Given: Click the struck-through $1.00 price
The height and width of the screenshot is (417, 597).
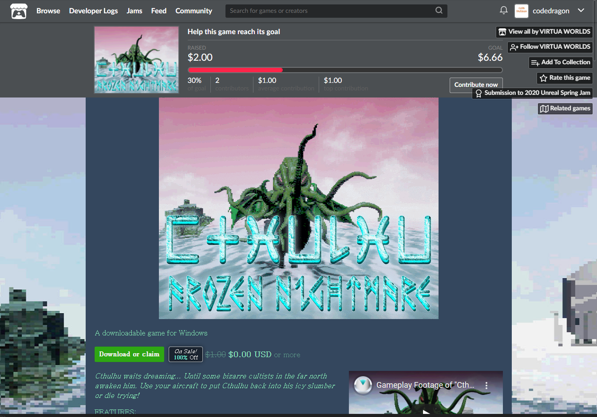Looking at the screenshot, I should 216,355.
